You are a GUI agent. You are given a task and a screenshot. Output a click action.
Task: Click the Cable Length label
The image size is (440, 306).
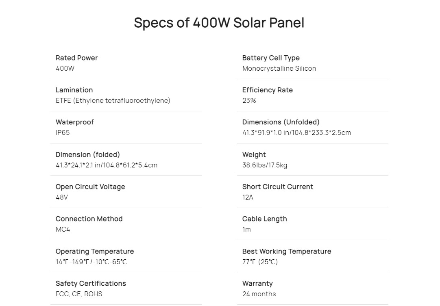pos(264,219)
